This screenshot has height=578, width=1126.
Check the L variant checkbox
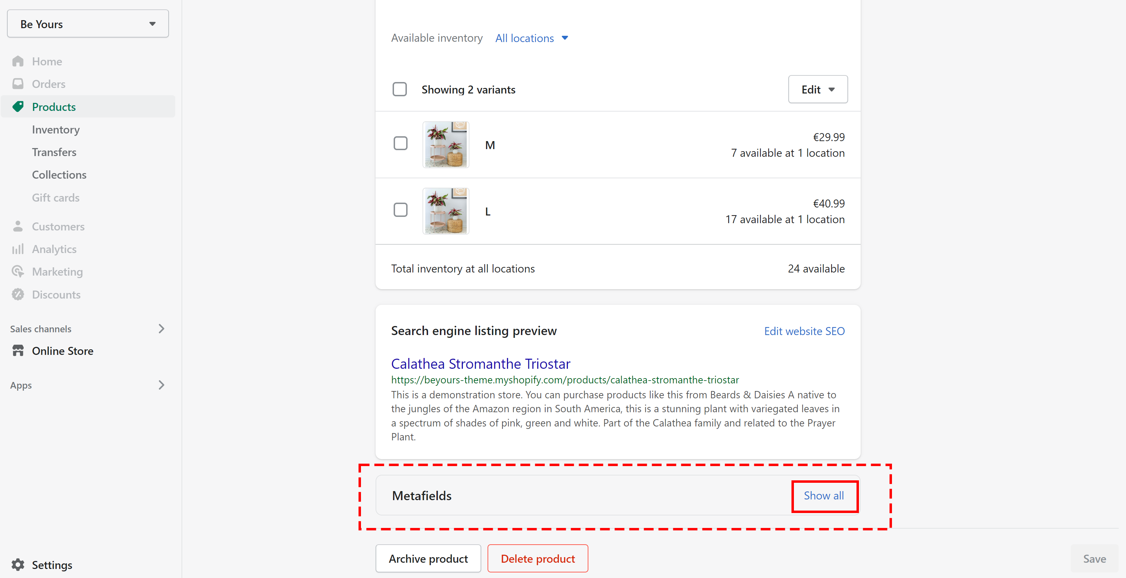[x=400, y=210]
